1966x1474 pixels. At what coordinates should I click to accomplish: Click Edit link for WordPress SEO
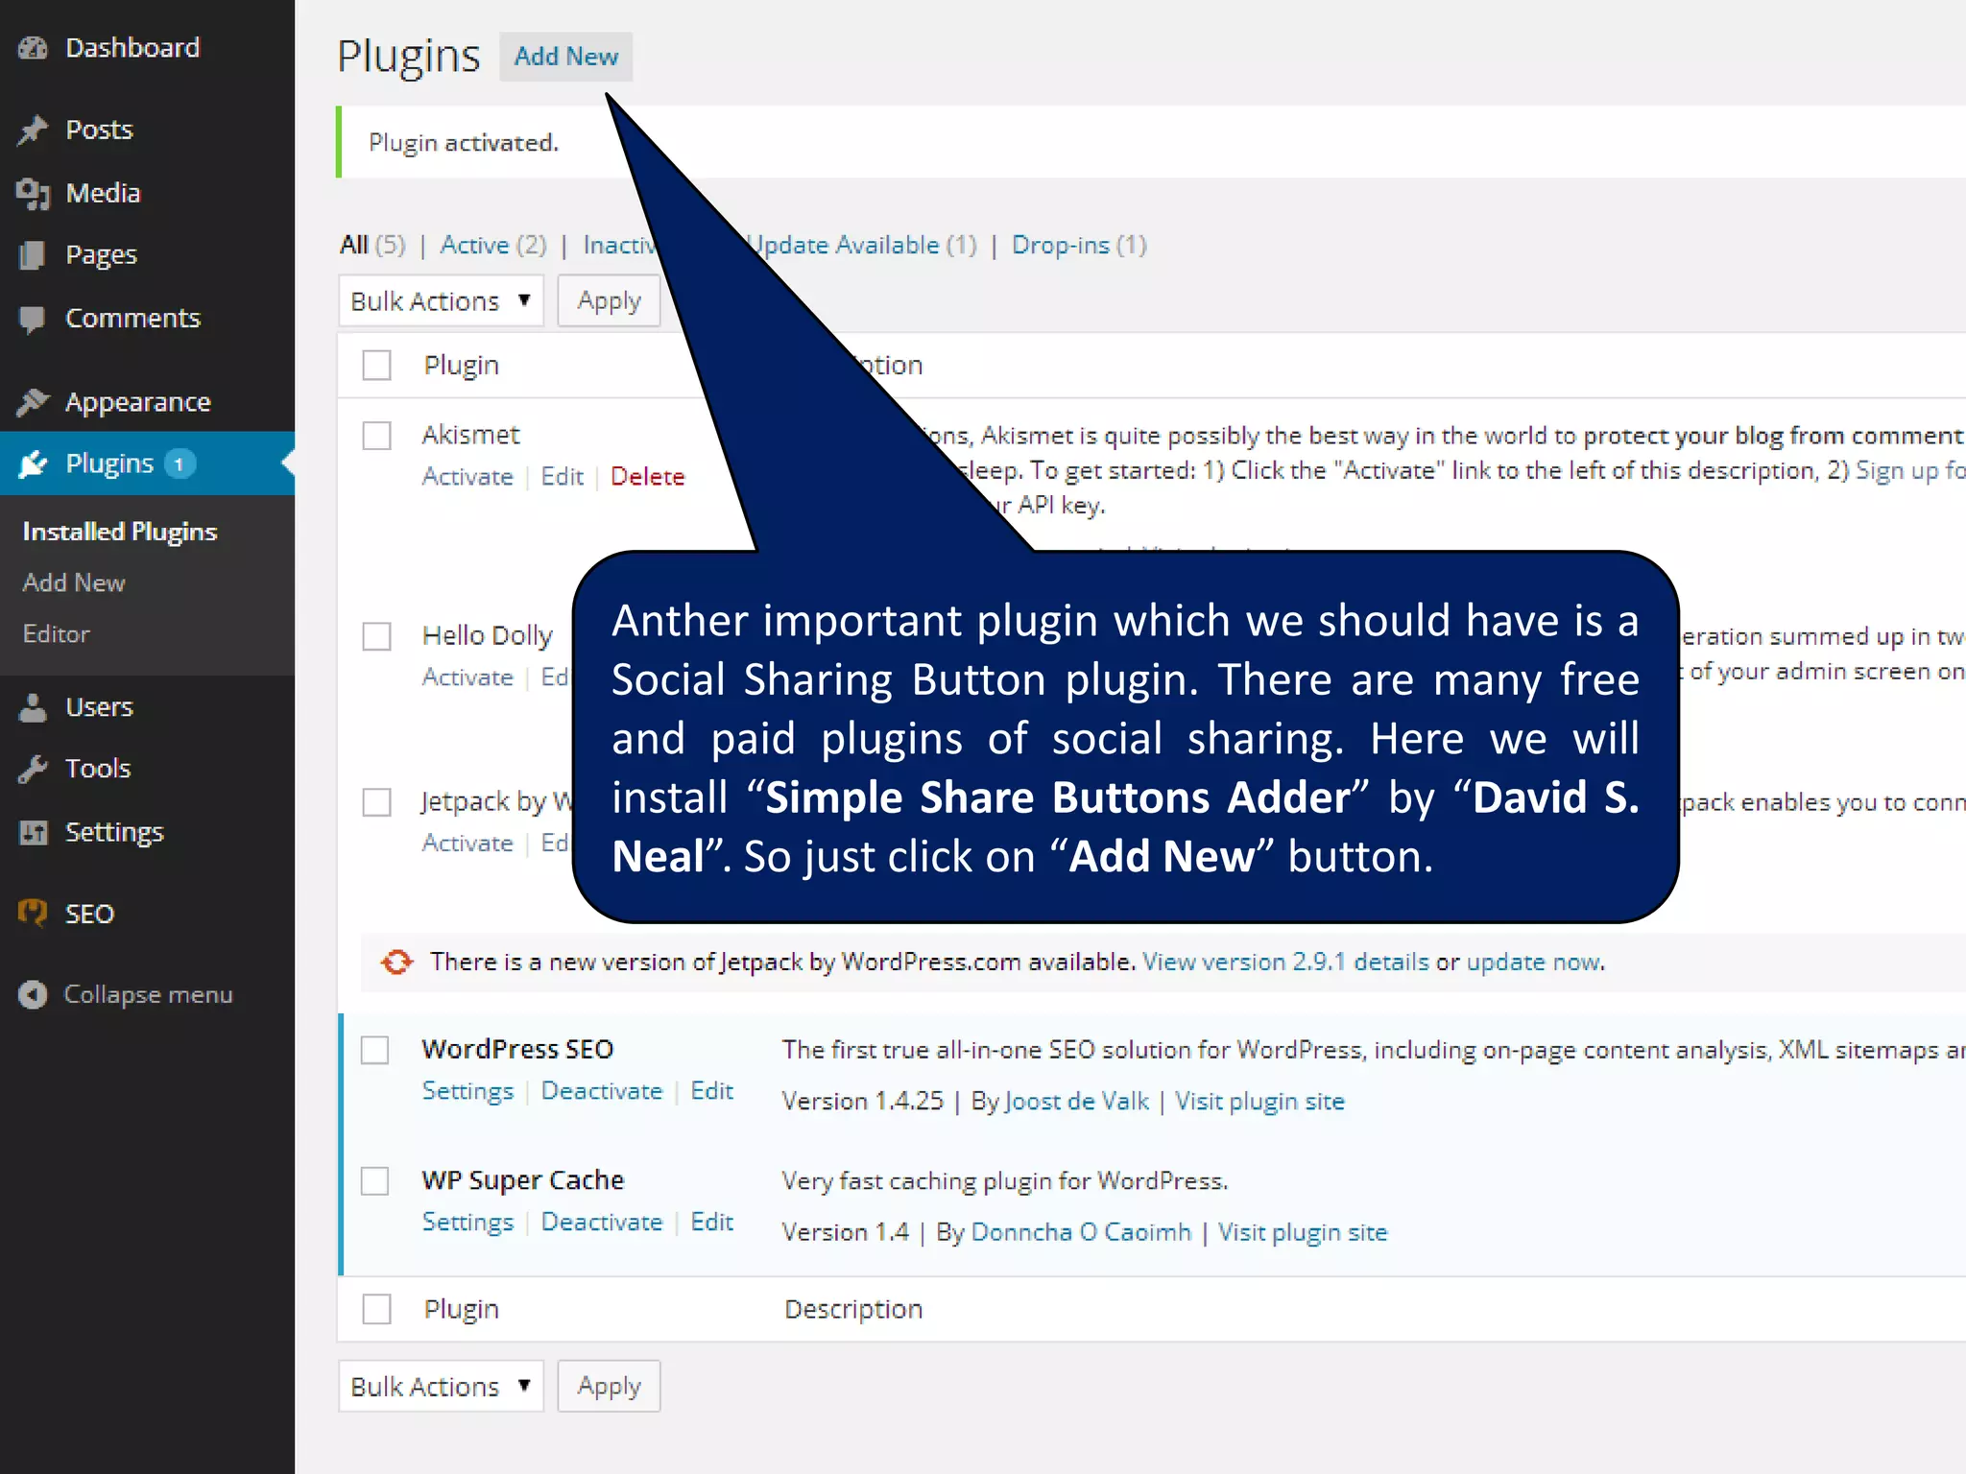click(712, 1091)
